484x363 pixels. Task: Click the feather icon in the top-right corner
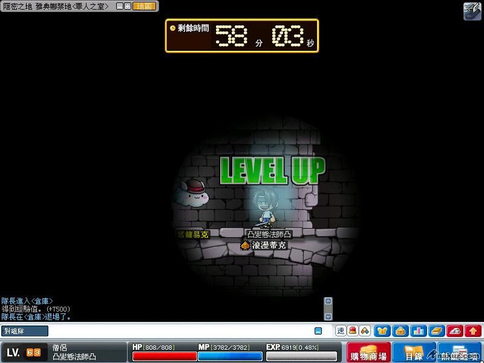point(473,11)
